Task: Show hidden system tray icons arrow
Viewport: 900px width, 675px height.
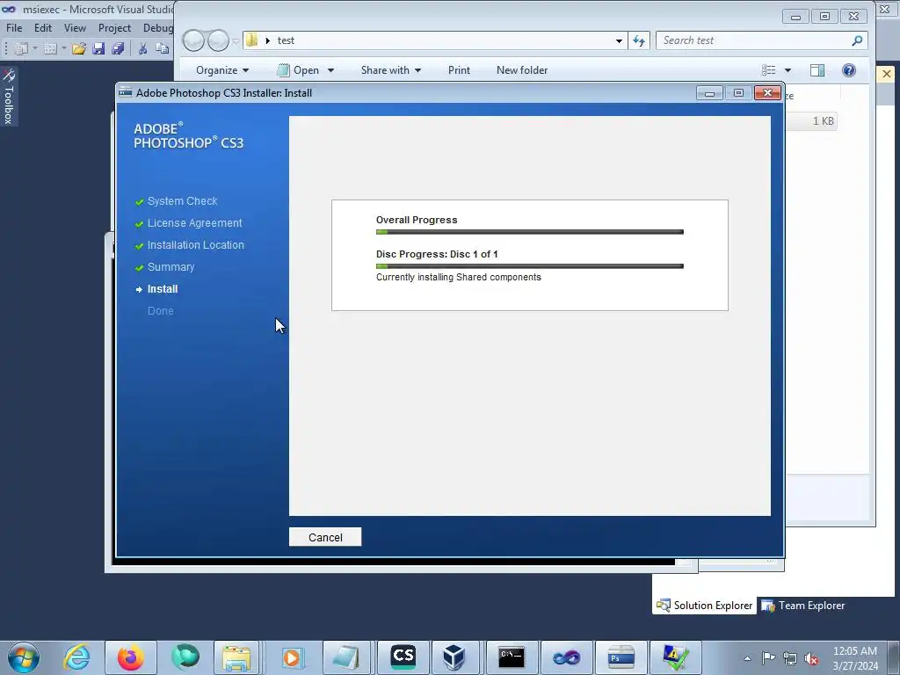Action: coord(747,658)
